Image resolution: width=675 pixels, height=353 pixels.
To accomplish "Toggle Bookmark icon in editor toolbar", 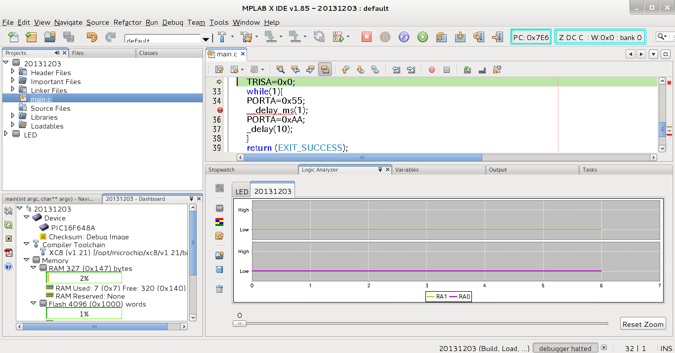I will tap(375, 70).
